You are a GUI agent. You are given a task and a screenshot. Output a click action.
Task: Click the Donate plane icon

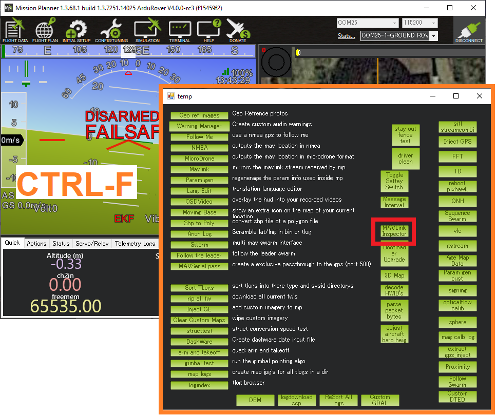coord(237,31)
